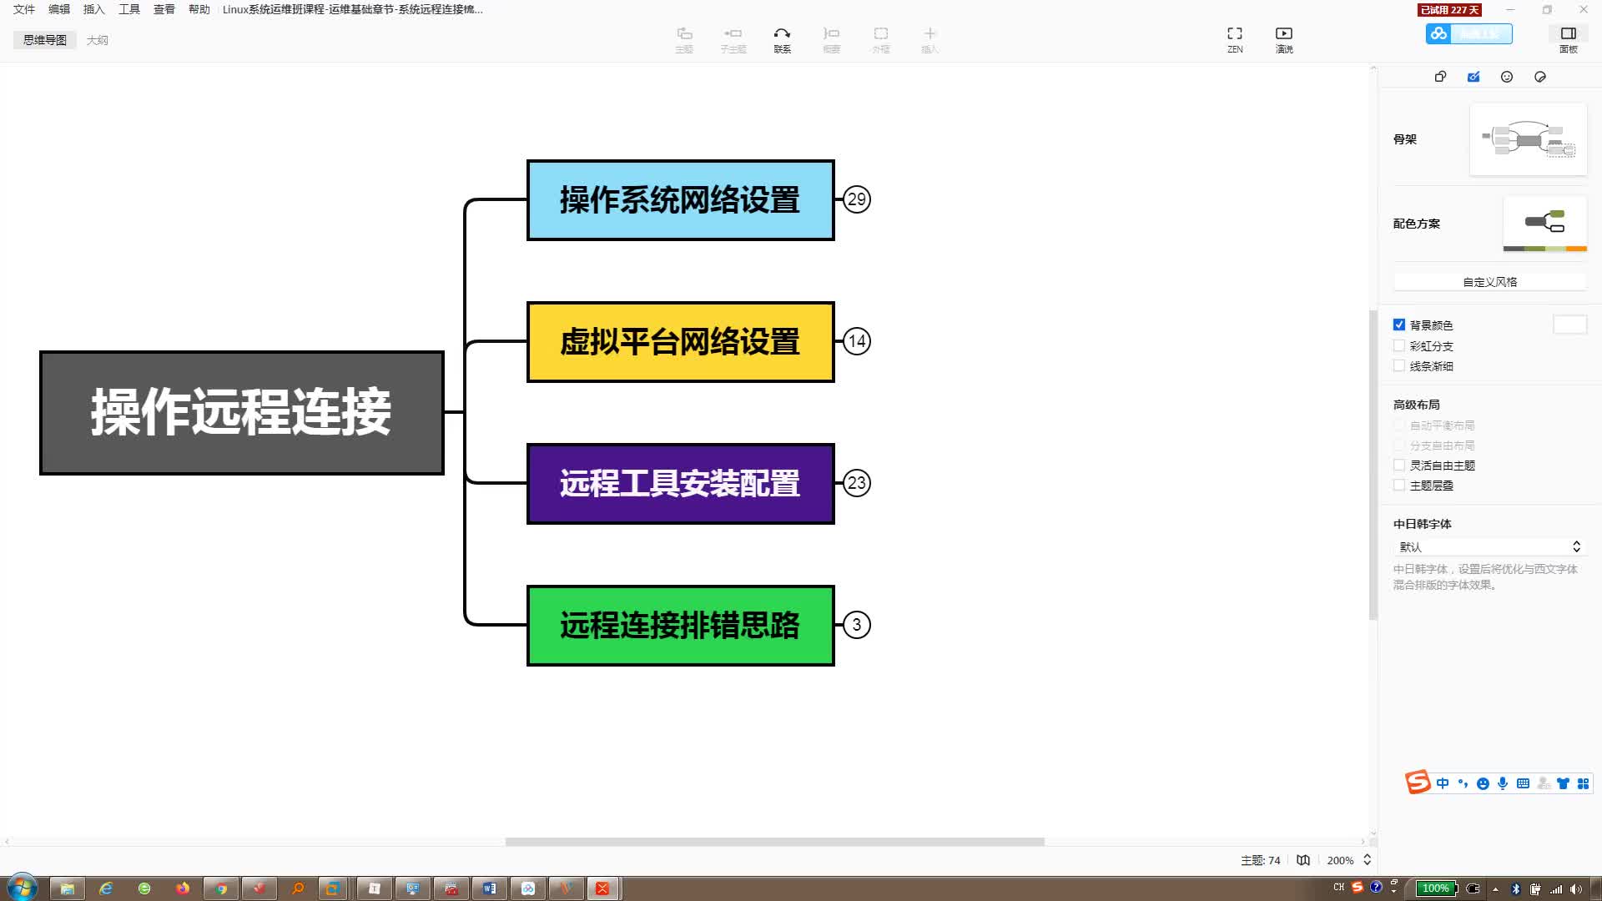Click the vertical canvas scrollbar
This screenshot has width=1602, height=901.
(x=1373, y=465)
